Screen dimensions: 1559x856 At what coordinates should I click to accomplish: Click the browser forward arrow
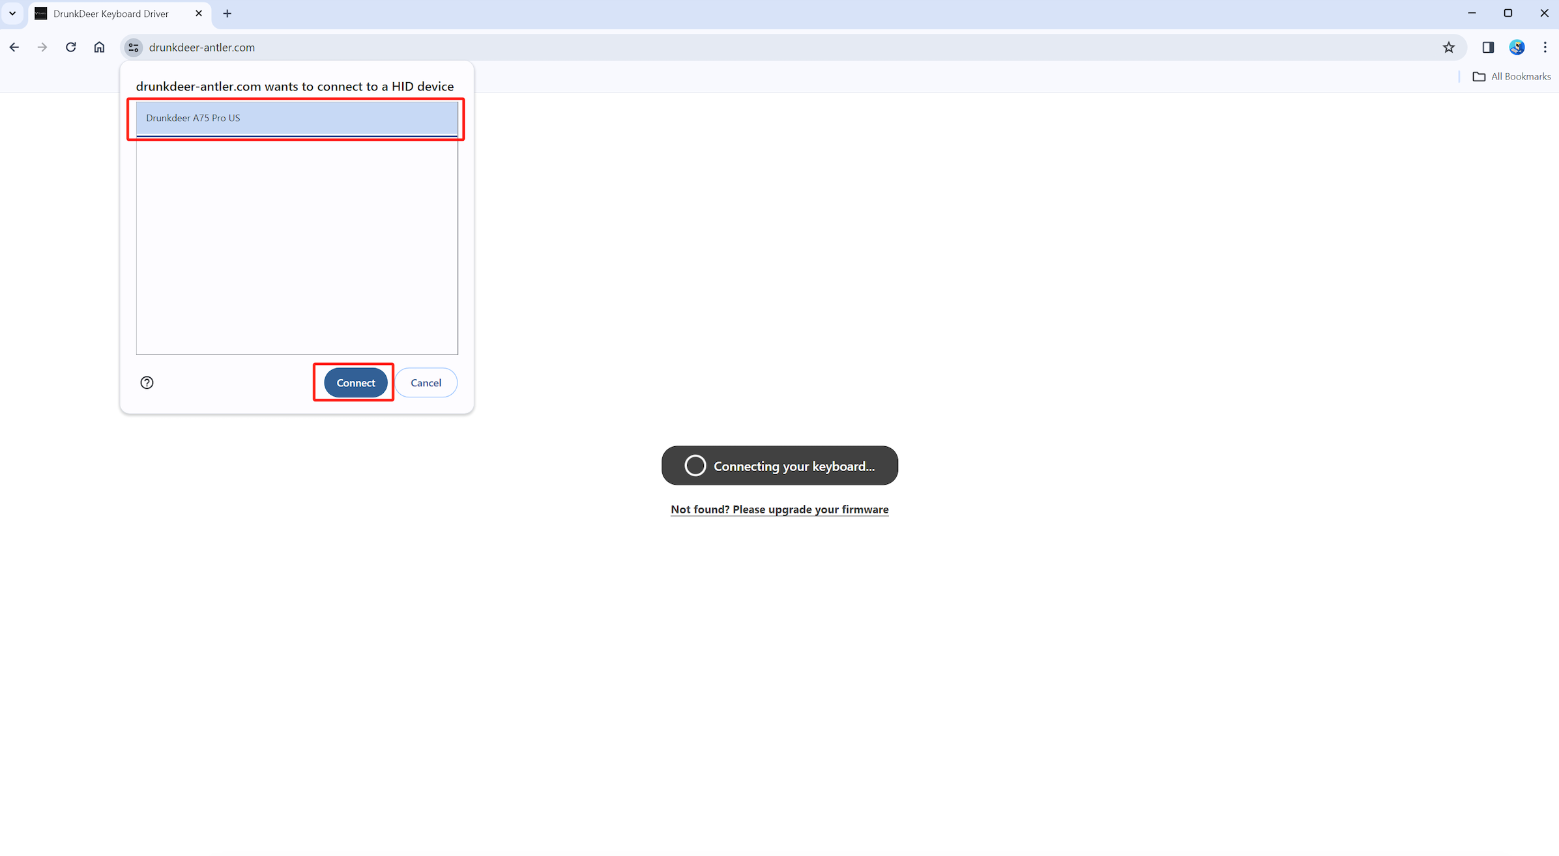pos(42,47)
